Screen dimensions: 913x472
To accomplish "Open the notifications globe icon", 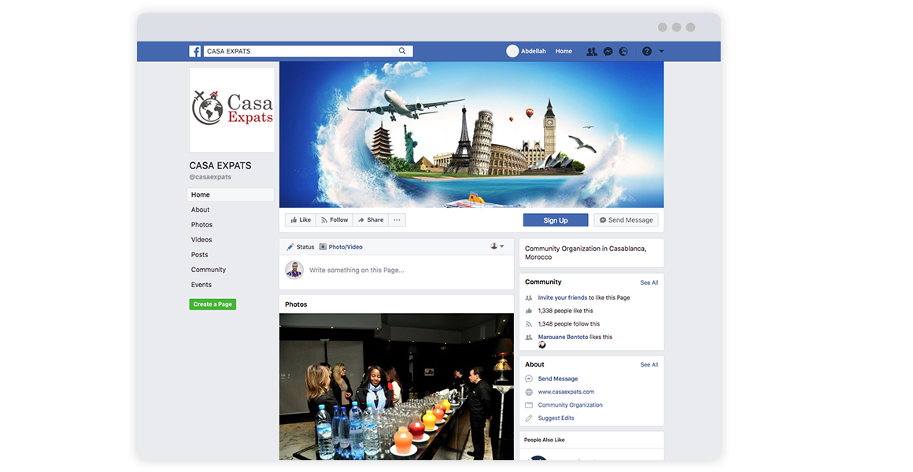I will (624, 51).
